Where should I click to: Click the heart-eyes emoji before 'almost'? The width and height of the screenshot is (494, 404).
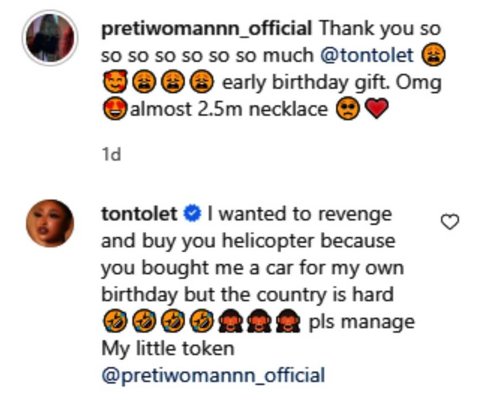(x=115, y=109)
